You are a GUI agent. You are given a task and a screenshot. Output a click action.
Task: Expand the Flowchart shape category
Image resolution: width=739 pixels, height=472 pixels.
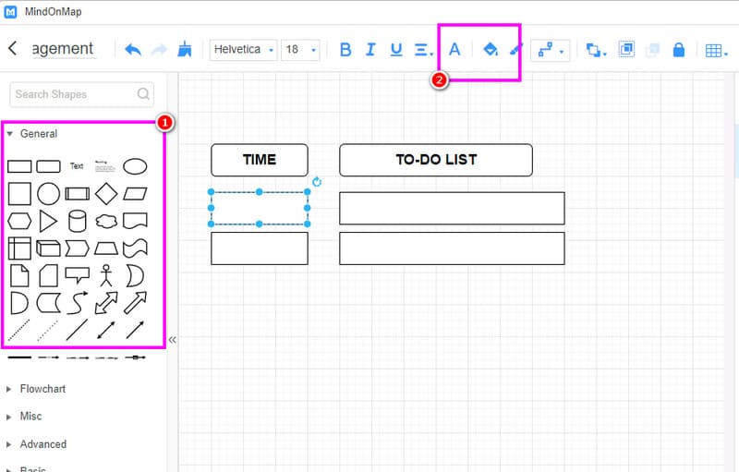42,389
